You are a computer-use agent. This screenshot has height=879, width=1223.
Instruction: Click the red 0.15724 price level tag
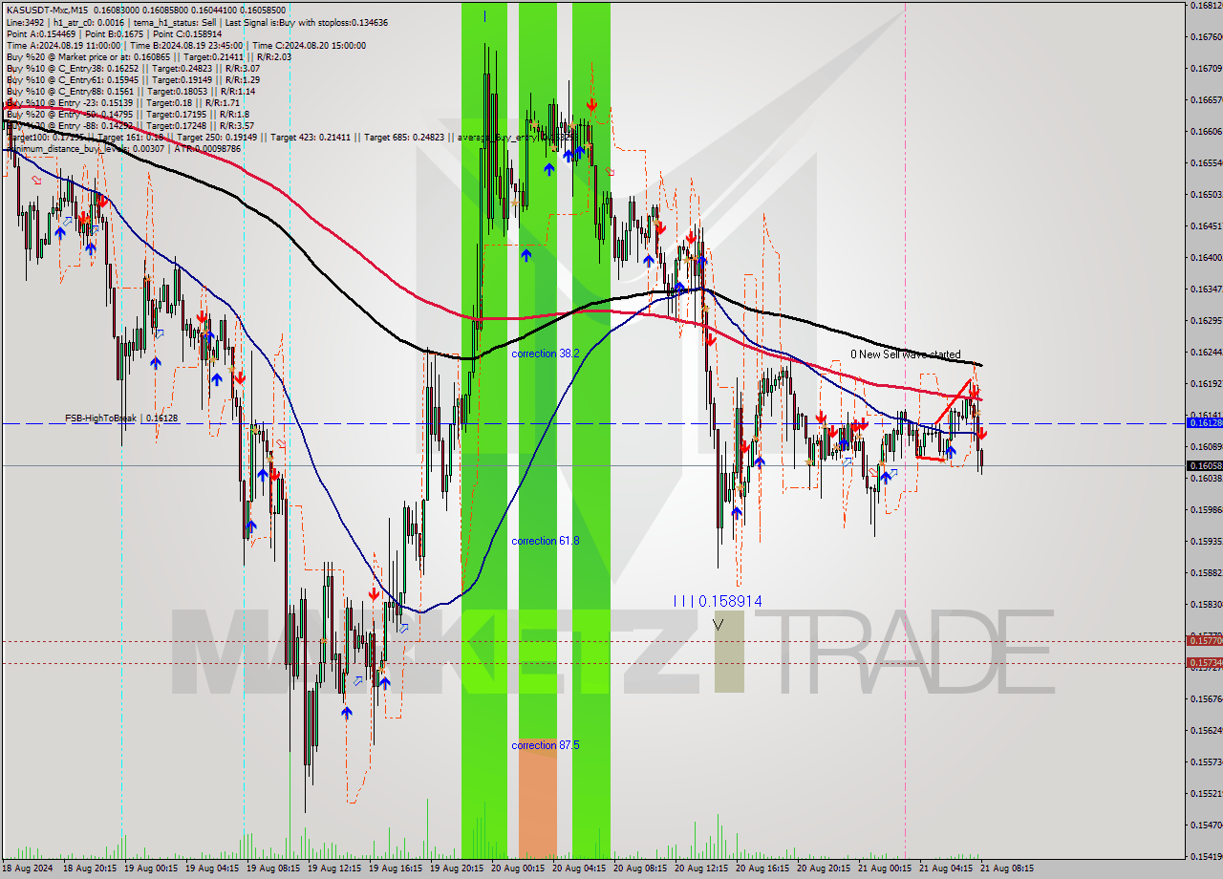tap(1204, 662)
